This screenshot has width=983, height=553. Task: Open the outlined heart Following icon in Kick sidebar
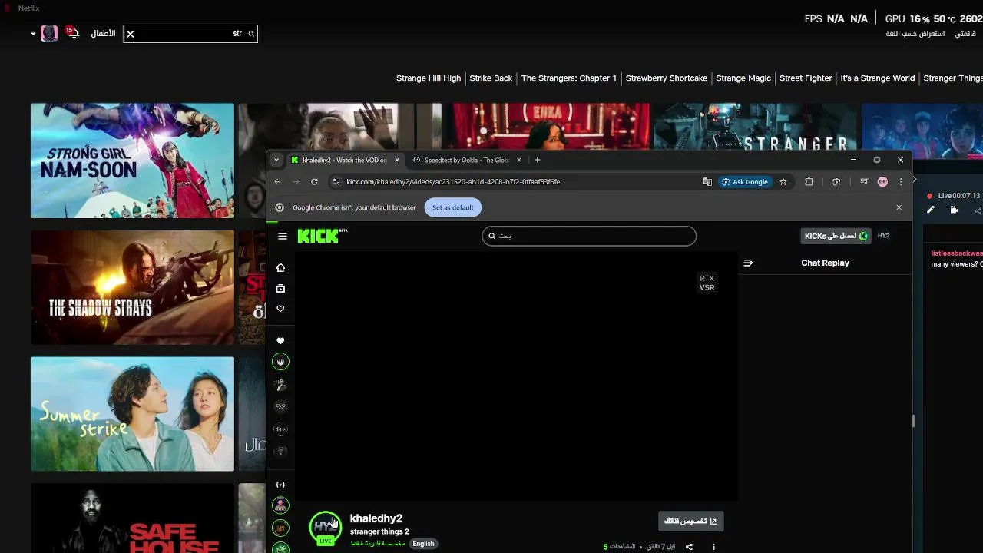280,308
